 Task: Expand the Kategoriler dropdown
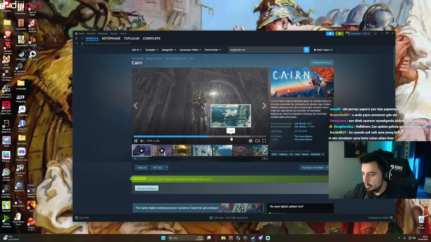[x=169, y=50]
